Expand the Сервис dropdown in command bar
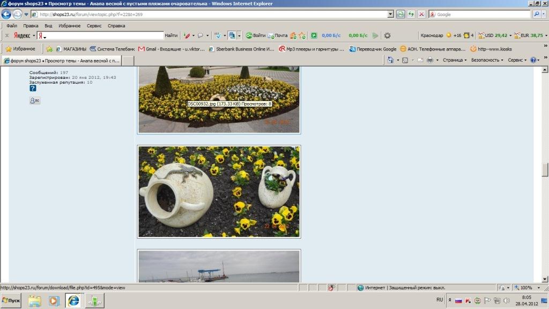 517,60
